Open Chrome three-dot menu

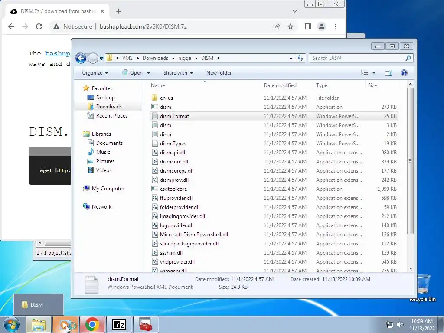(x=336, y=26)
